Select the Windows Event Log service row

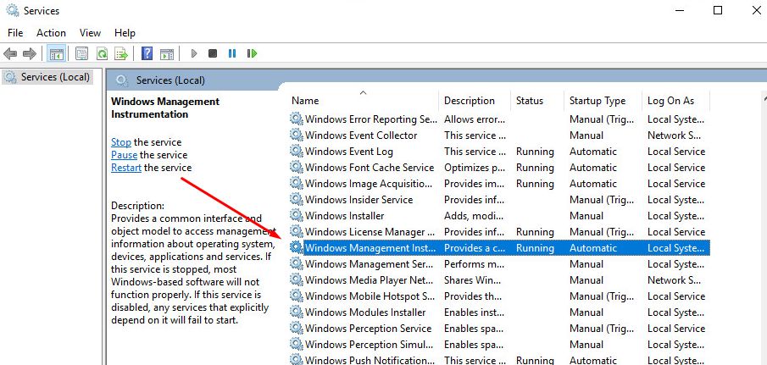pos(499,152)
